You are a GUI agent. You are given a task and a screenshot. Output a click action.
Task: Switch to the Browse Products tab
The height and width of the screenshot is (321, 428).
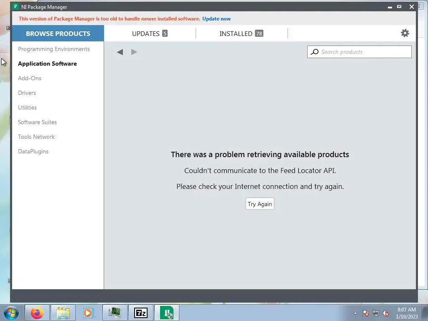[58, 33]
